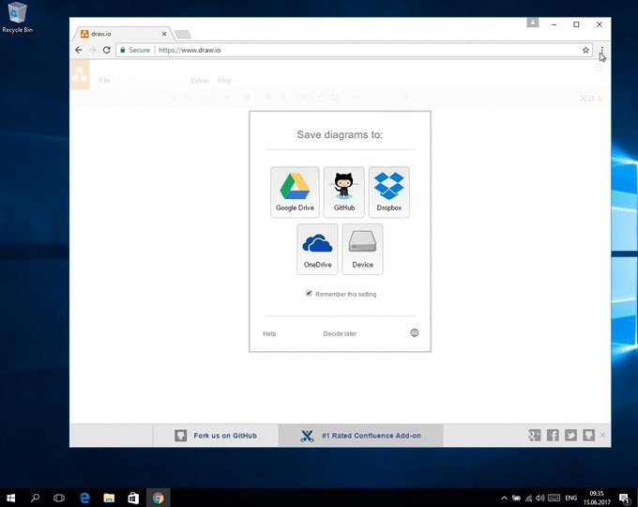Image resolution: width=638 pixels, height=507 pixels.
Task: Open Chrome user profile button
Action: [533, 23]
